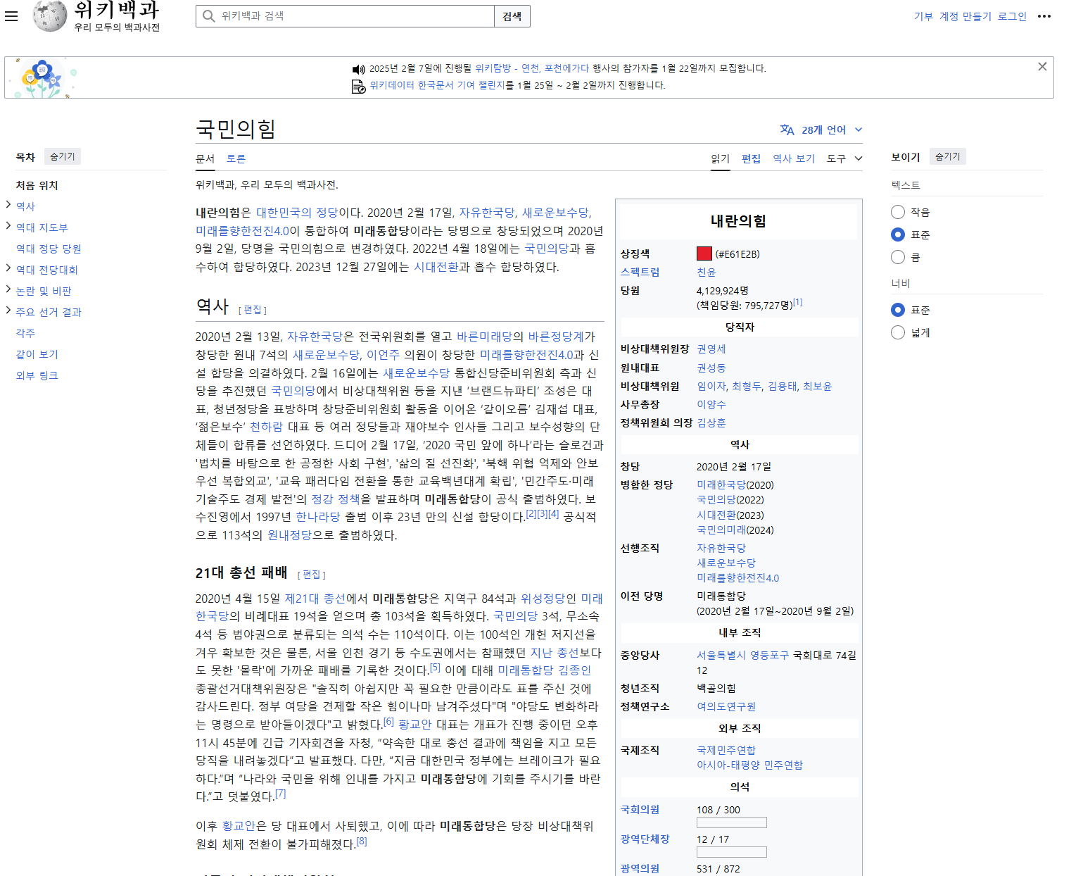Open the 권성동 infobox link
1083x876 pixels.
(x=711, y=368)
